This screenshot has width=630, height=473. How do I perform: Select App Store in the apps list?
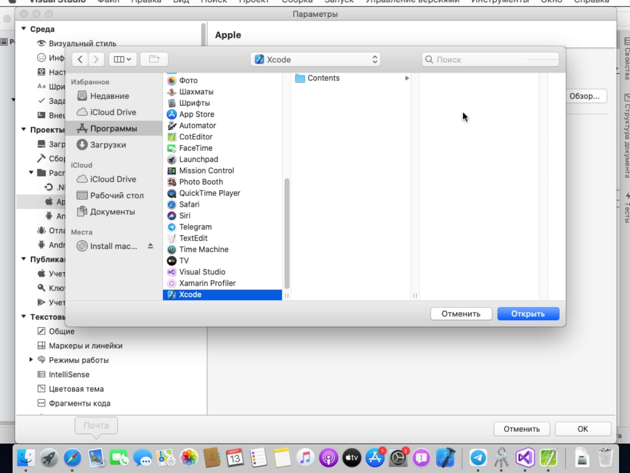click(x=222, y=114)
